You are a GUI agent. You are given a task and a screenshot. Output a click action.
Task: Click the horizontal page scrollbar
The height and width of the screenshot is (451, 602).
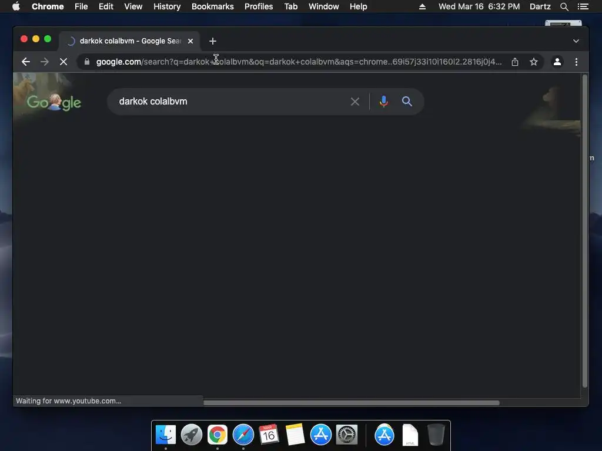coord(352,403)
